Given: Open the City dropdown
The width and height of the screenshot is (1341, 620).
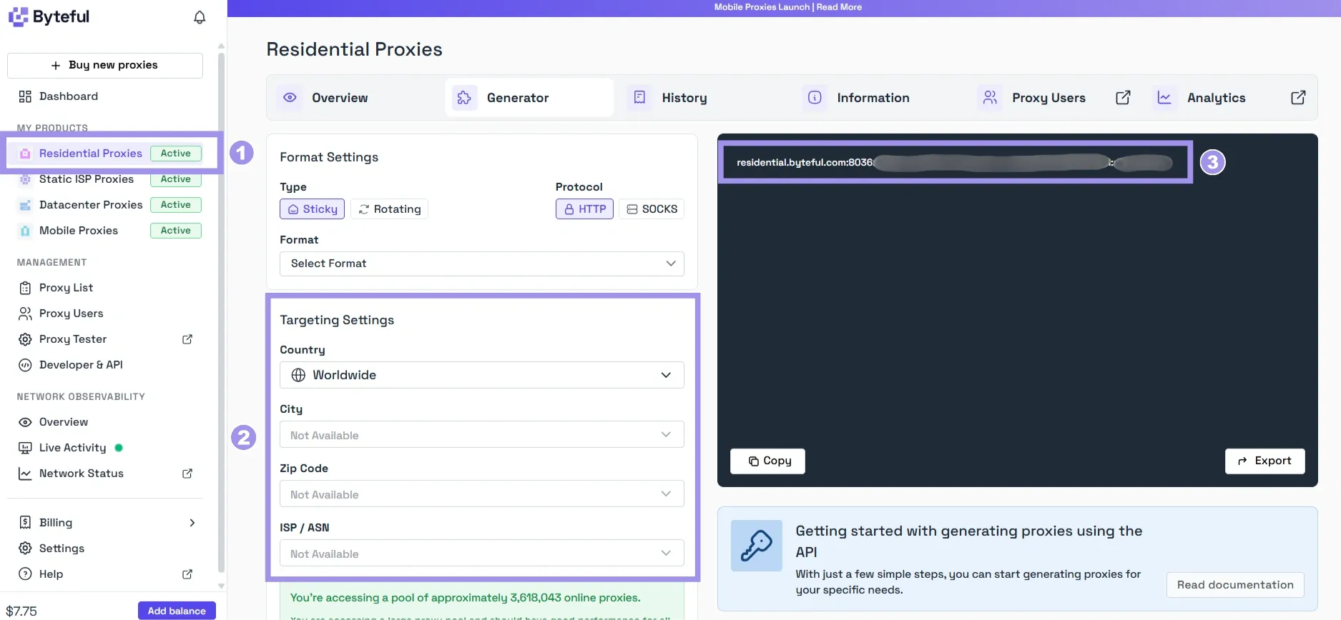Looking at the screenshot, I should tap(482, 434).
